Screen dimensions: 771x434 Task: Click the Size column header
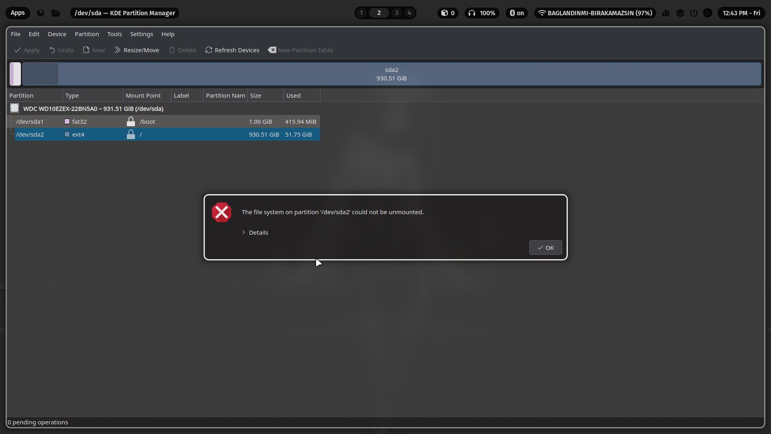click(x=256, y=96)
